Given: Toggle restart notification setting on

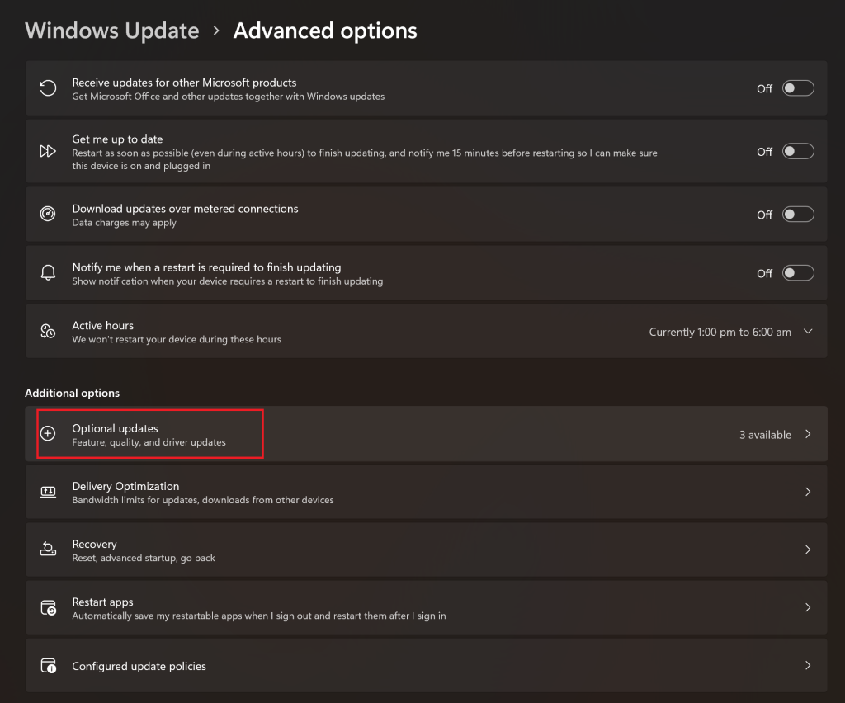Looking at the screenshot, I should (x=797, y=272).
